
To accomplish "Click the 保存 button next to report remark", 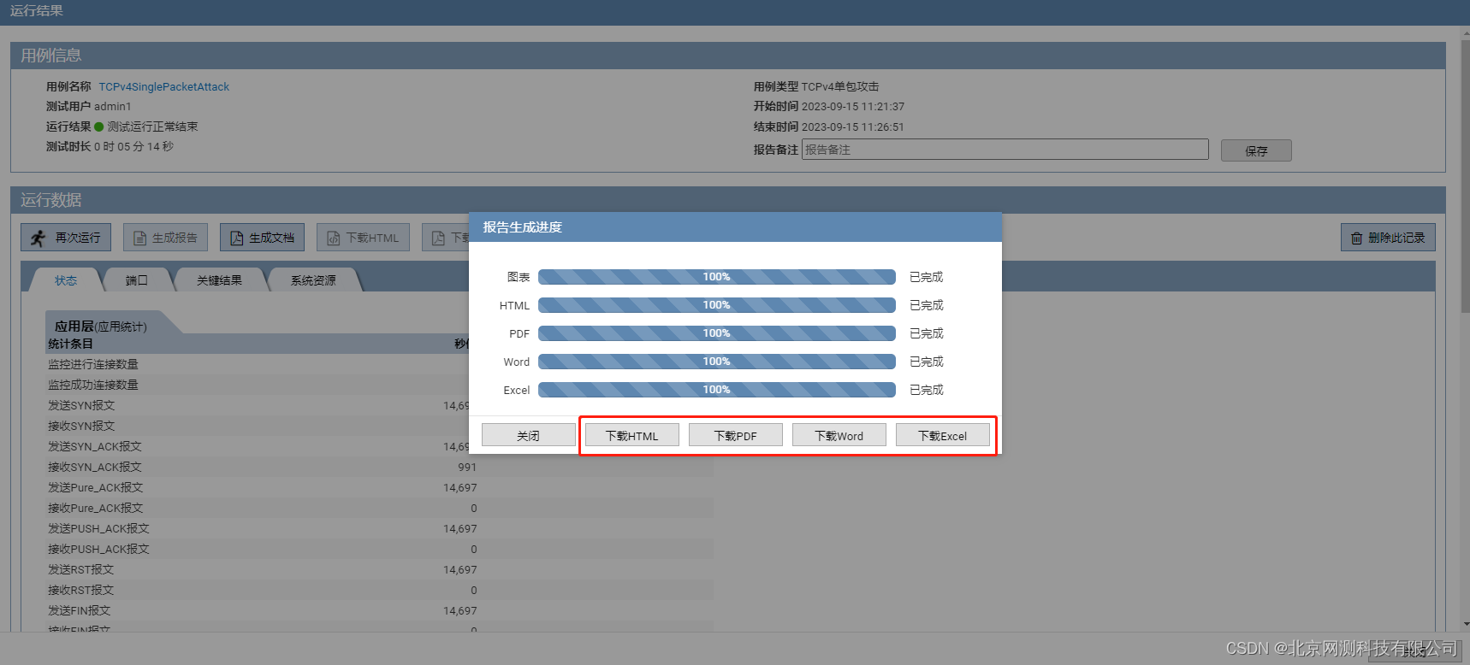I will coord(1256,150).
